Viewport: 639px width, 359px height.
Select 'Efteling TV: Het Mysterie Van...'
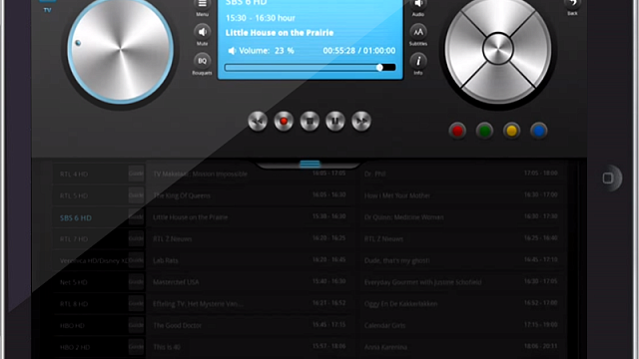pos(199,304)
